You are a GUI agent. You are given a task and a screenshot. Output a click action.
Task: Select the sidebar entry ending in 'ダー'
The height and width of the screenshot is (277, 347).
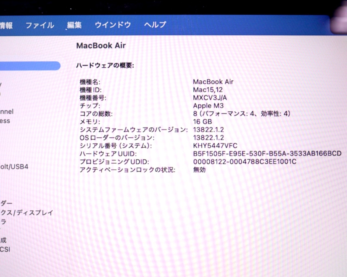(x=6, y=203)
